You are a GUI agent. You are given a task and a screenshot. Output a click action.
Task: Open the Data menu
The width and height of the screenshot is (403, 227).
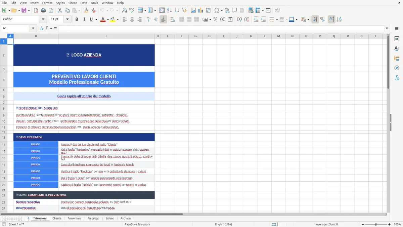pos(84,3)
